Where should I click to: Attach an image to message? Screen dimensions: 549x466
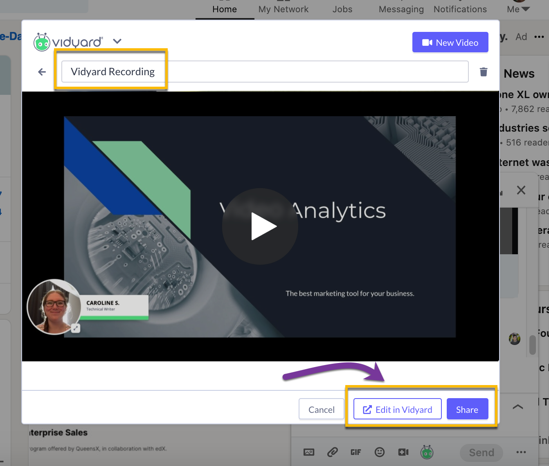309,452
